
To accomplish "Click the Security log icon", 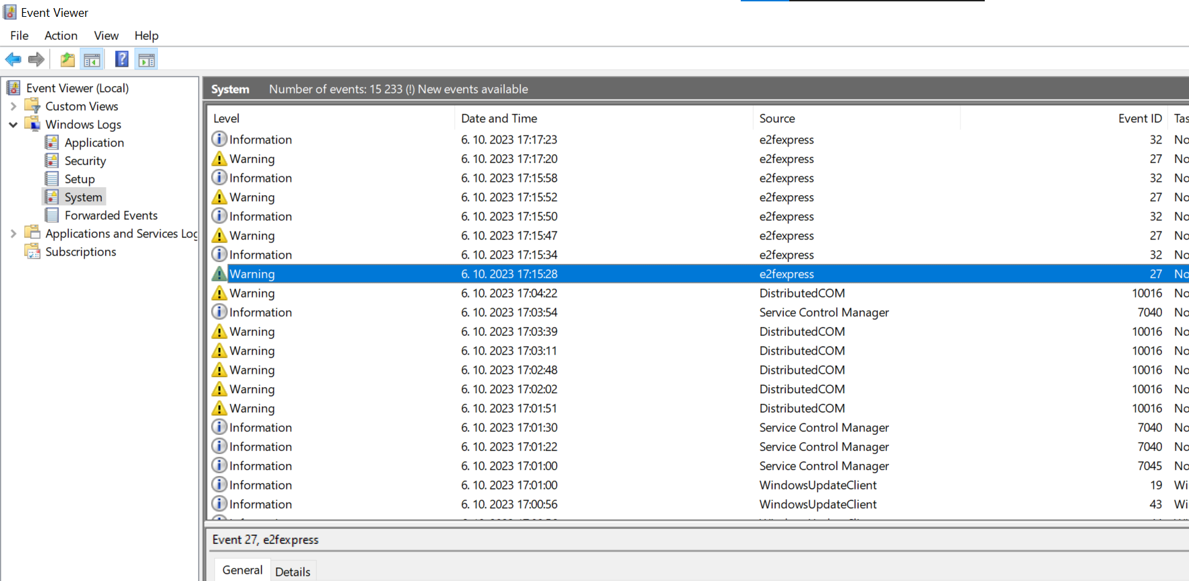I will (52, 160).
